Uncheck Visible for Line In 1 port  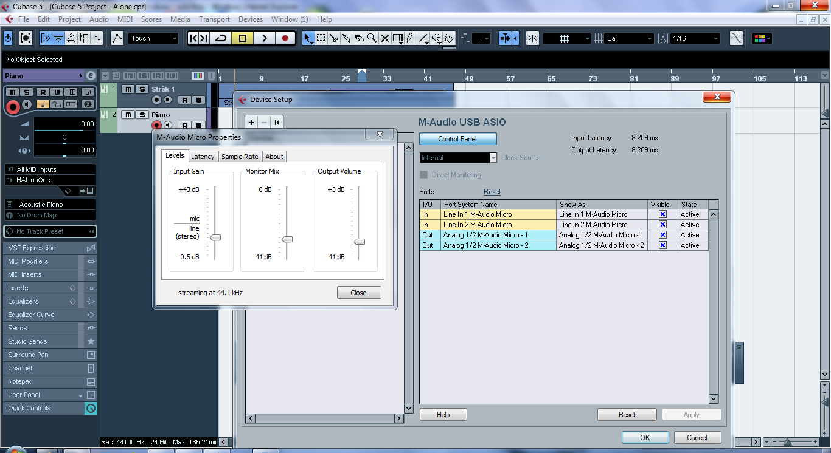[x=662, y=214]
